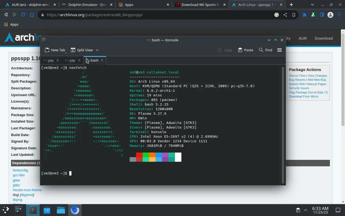
Task: Switch to Download Wii Sports tab
Action: click(200, 5)
